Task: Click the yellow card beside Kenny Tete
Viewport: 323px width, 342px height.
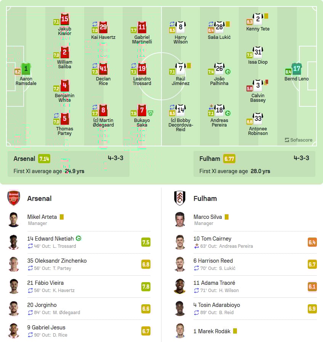Action: (x=266, y=16)
